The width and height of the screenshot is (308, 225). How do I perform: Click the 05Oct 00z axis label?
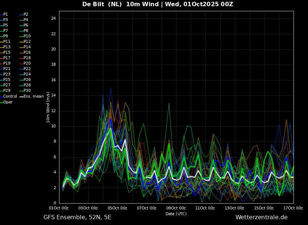click(x=117, y=208)
